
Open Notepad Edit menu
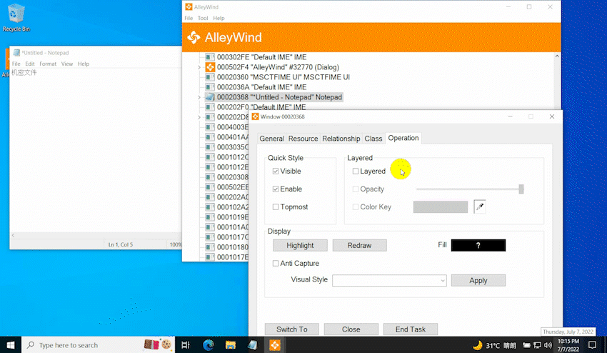pyautogui.click(x=30, y=64)
